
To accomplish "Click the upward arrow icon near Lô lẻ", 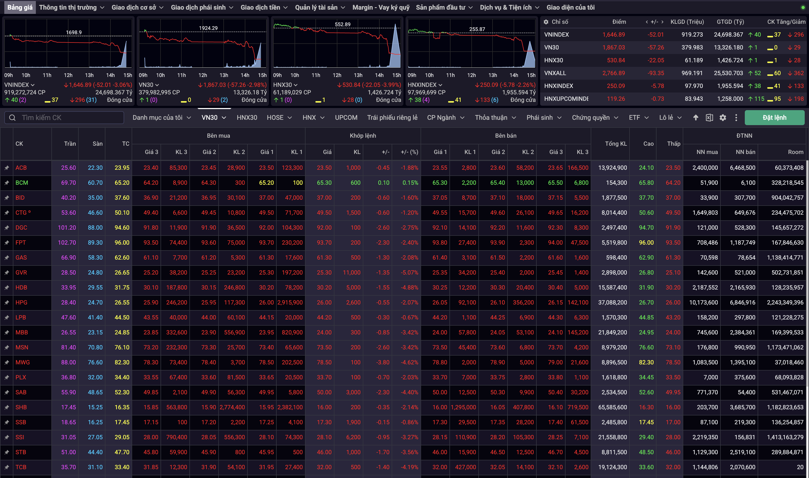I will point(696,118).
